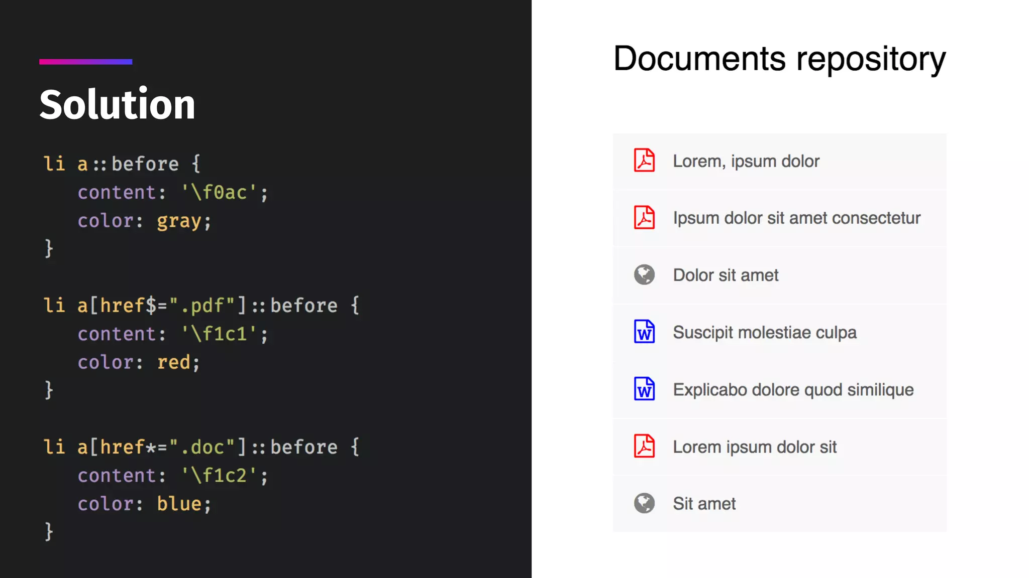Click the PDF icon beside Lorem, ipsum dolor
Image resolution: width=1029 pixels, height=578 pixels.
pos(644,161)
